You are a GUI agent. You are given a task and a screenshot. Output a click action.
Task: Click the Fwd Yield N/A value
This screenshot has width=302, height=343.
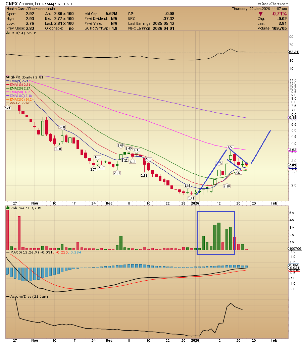(x=114, y=23)
